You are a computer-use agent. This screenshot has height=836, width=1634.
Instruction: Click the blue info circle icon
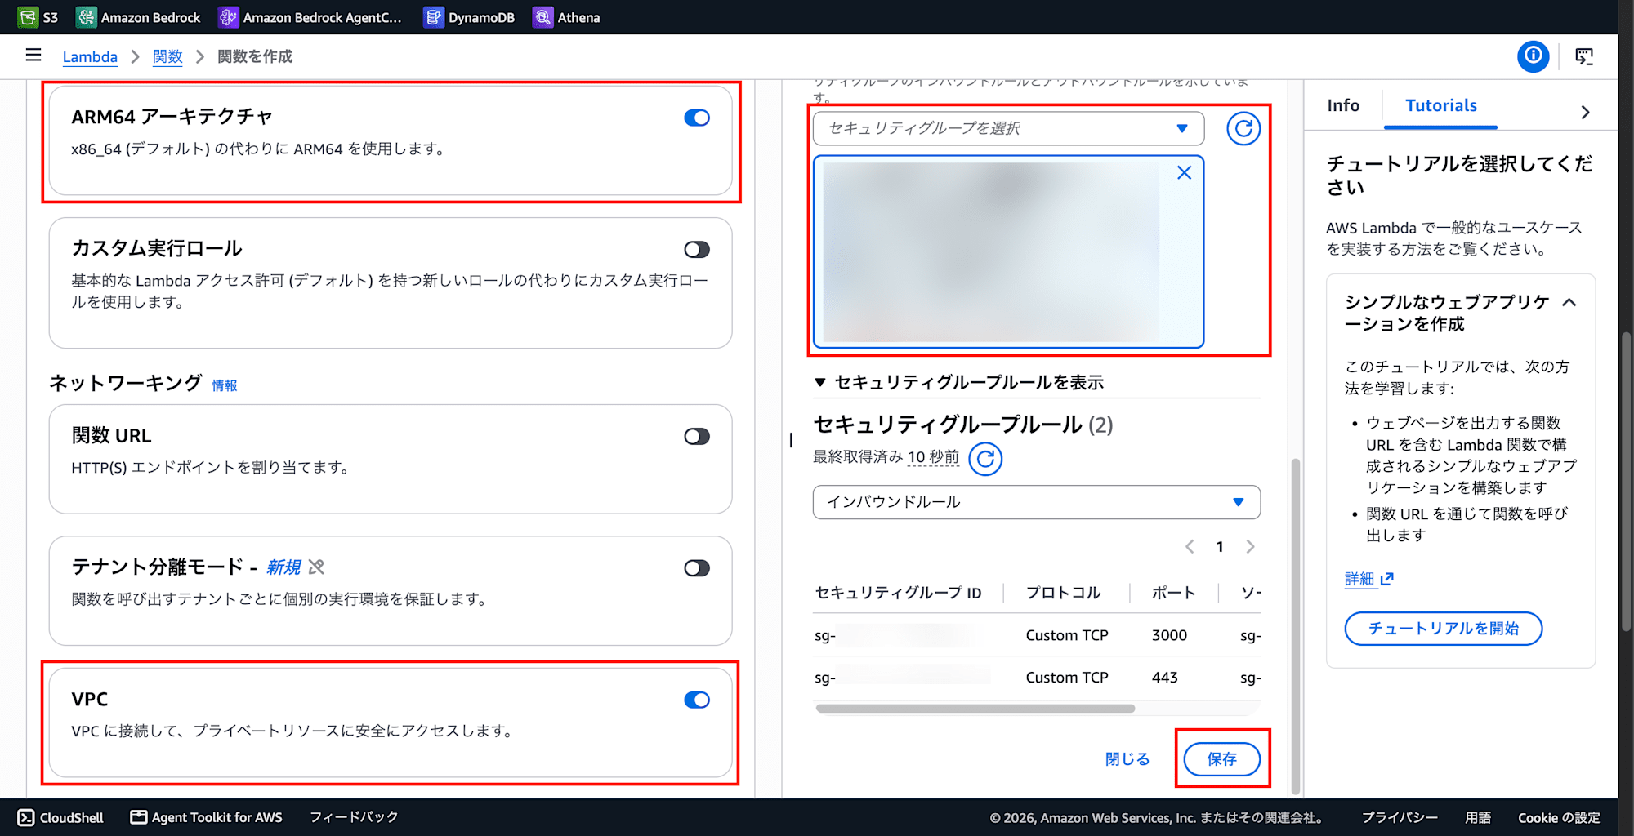(x=1534, y=56)
